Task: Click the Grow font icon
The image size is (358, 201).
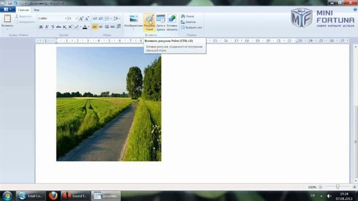Action: 81,18
